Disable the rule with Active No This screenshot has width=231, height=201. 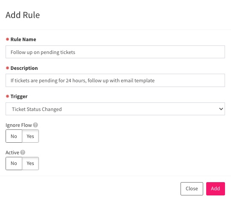click(x=14, y=163)
